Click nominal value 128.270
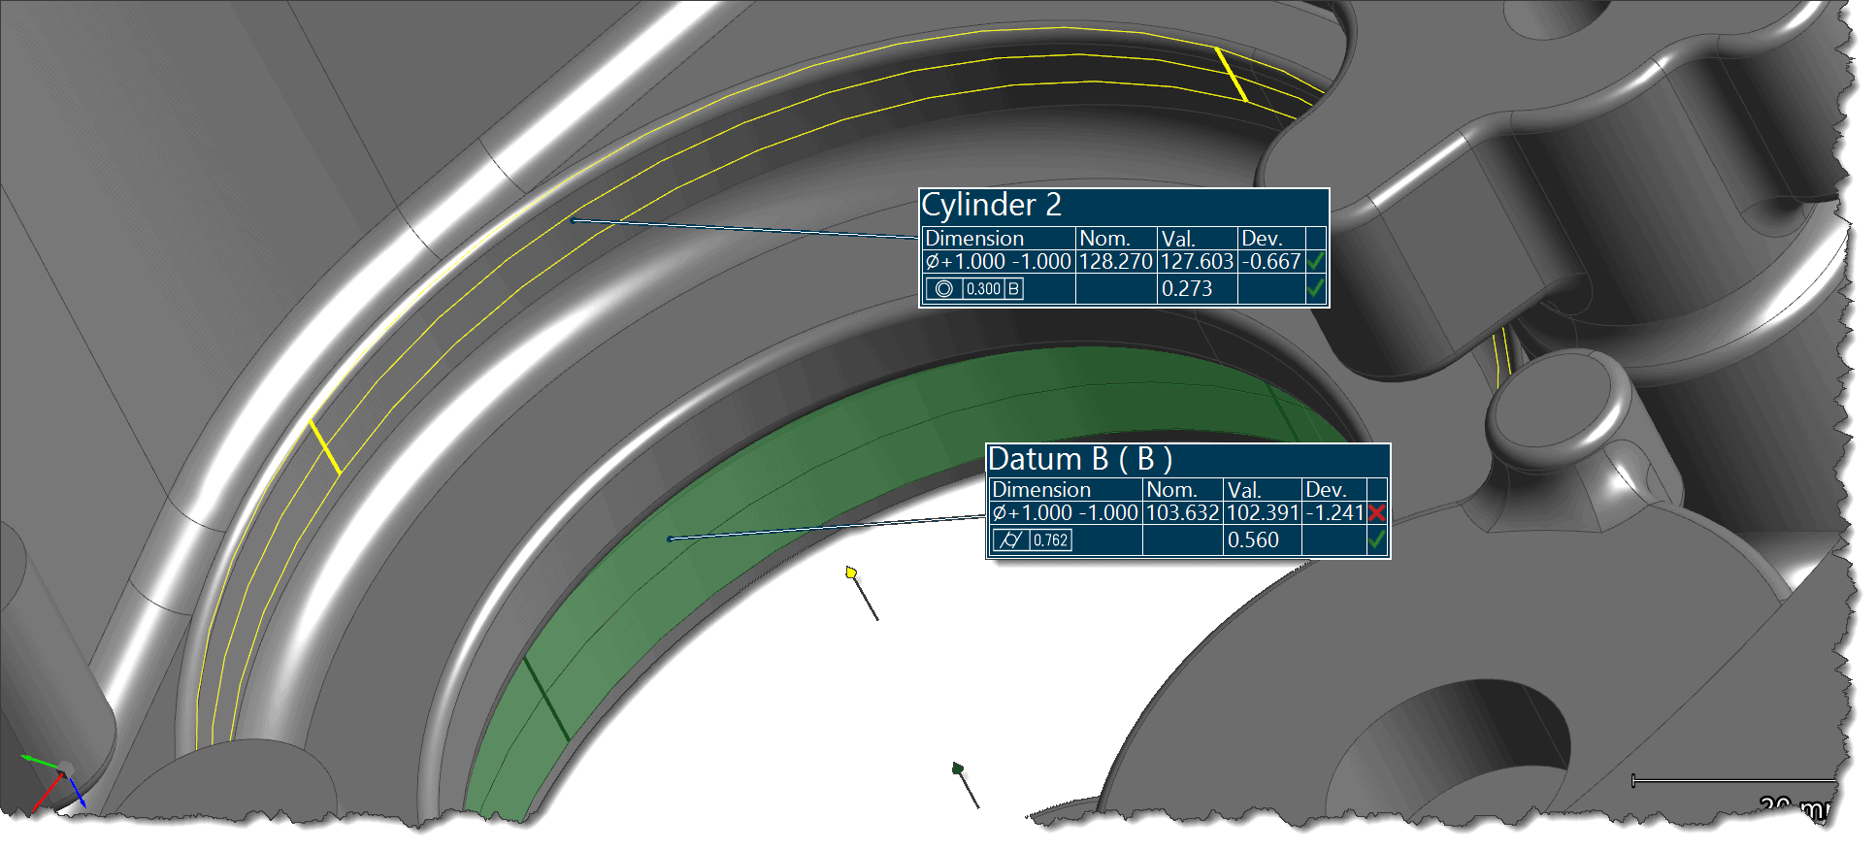 point(1115,262)
